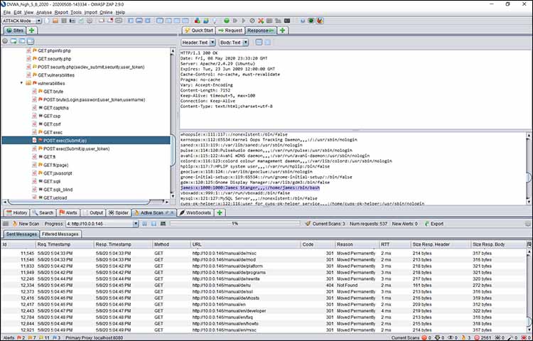Select the Response tab
Viewport: 533px width, 341px height.
tap(261, 31)
